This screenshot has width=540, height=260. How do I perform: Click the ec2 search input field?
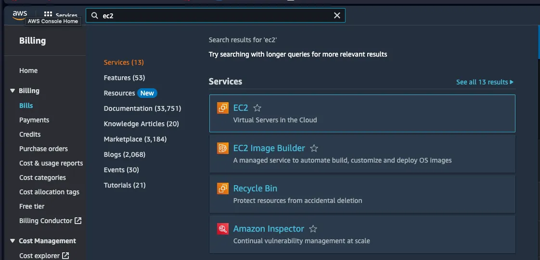215,15
